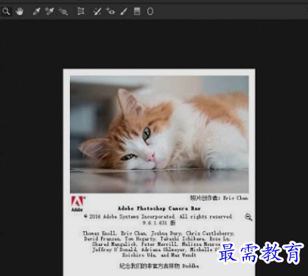Select the Transform grid tool
The width and height of the screenshot is (308, 276).
coord(81,11)
